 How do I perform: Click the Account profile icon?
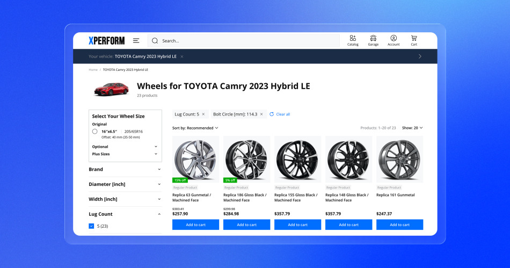pyautogui.click(x=394, y=39)
